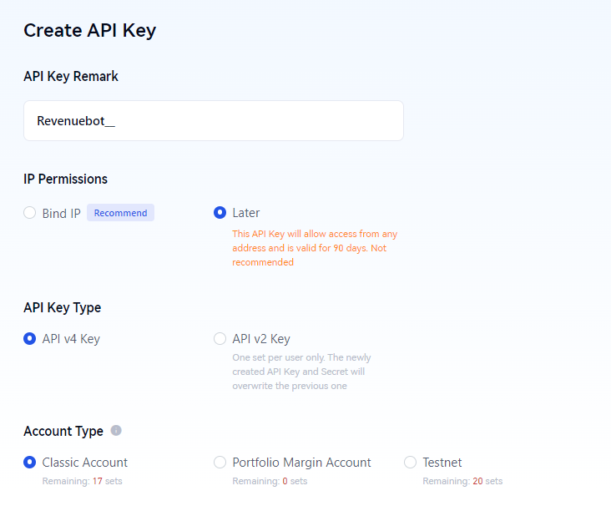Choose the Later radio button circle
The image size is (611, 511).
[220, 212]
